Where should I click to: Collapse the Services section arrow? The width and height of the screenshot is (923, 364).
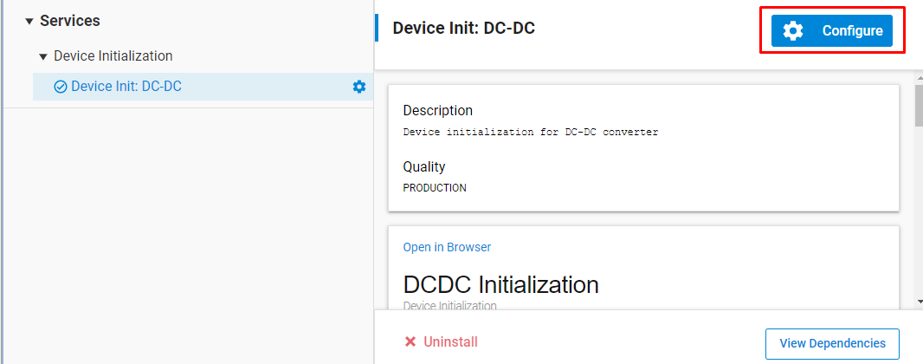pos(29,22)
